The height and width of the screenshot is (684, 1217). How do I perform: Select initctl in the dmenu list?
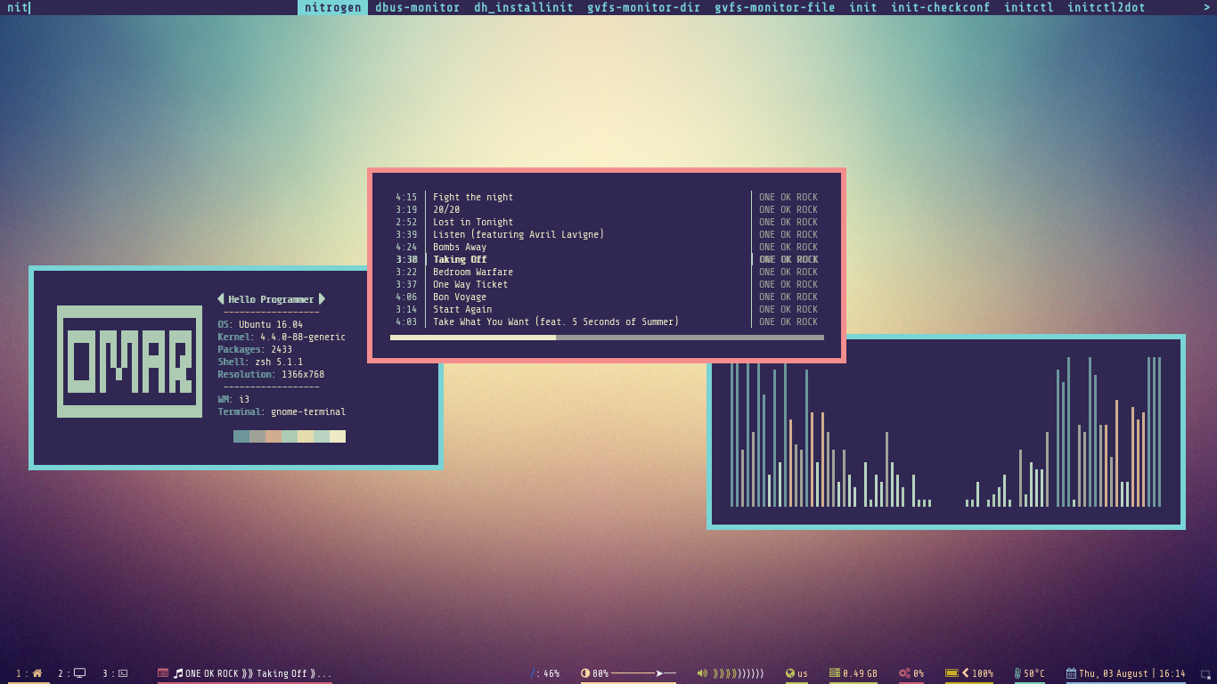click(1029, 7)
